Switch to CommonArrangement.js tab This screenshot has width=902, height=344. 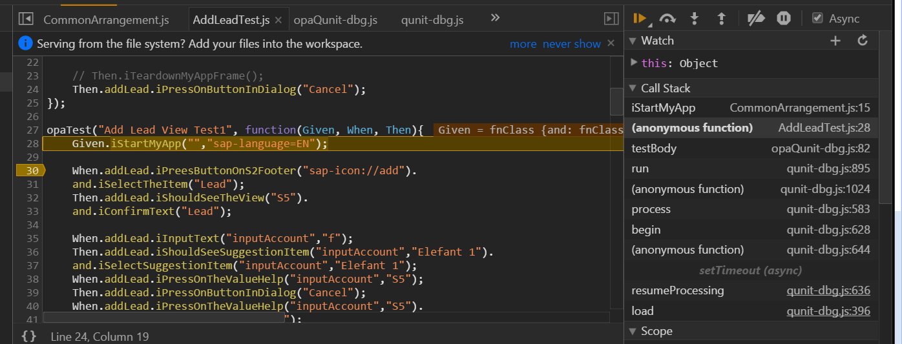point(107,20)
